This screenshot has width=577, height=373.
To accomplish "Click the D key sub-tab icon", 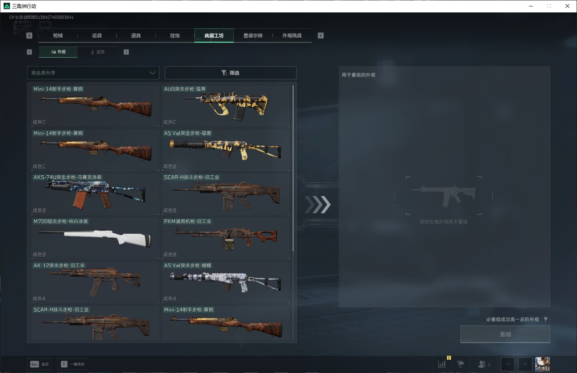I will 126,52.
